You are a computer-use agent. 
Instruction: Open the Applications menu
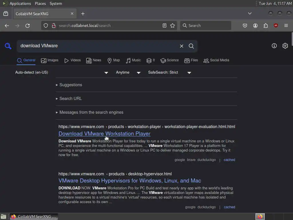point(20,3)
